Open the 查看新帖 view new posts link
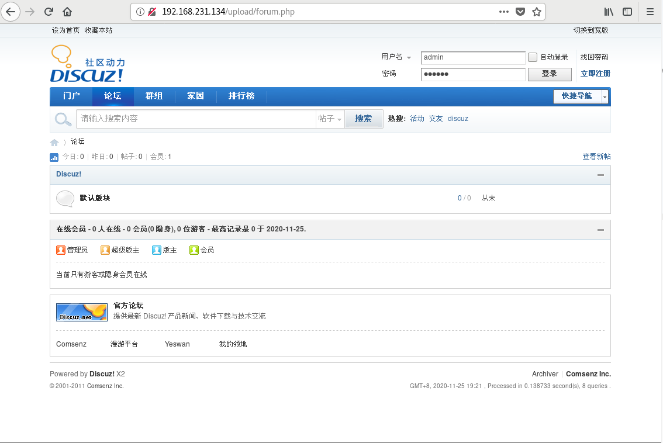 point(597,156)
